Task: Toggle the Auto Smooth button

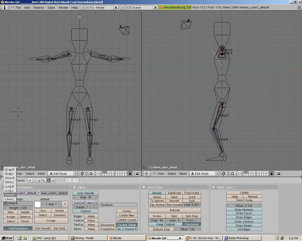Action: 86,193
